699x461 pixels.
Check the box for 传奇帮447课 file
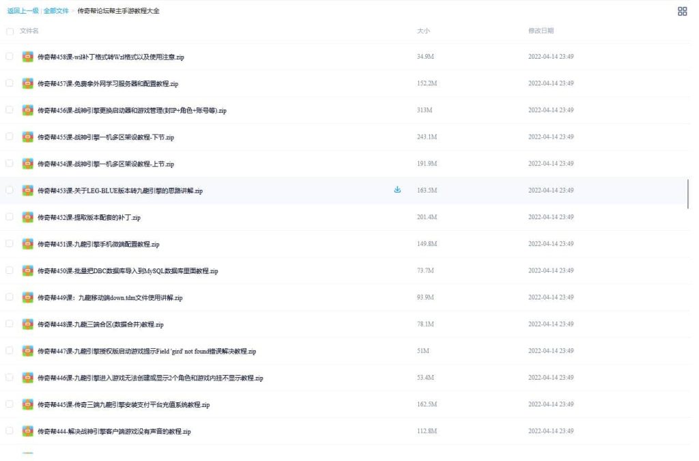pos(10,350)
